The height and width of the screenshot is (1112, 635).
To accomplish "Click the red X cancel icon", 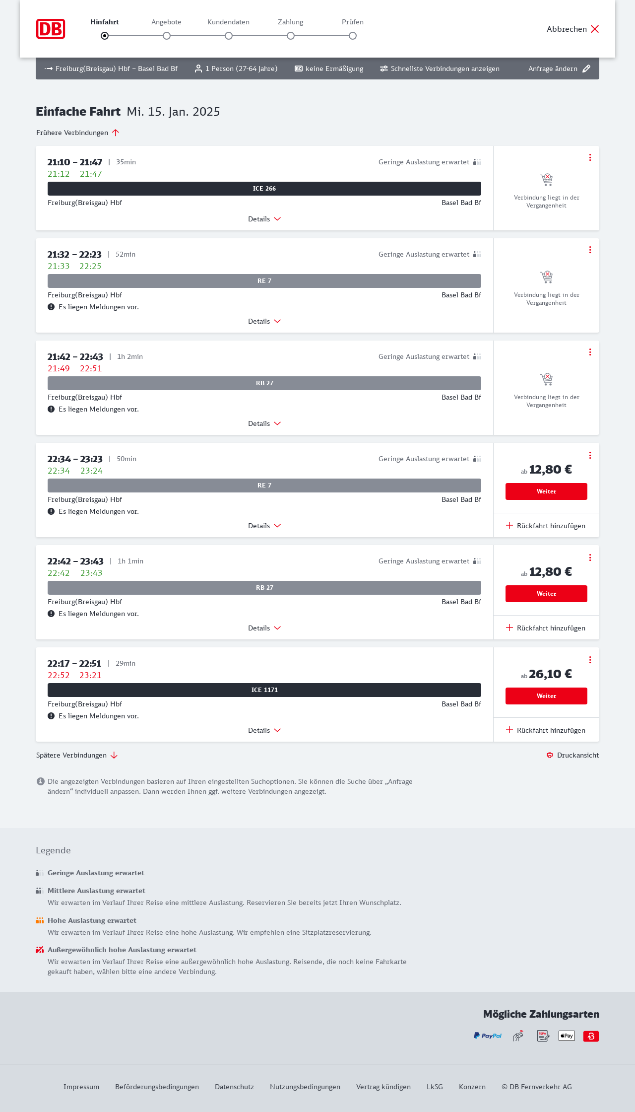I will [x=595, y=29].
